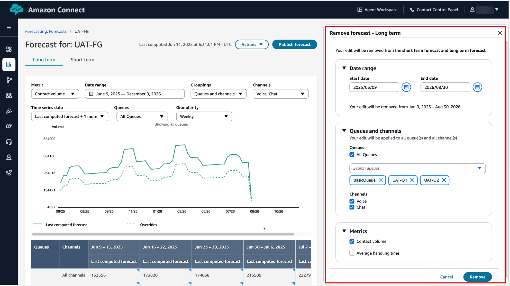Open End date calendar picker
510x286 pixels.
tap(477, 87)
